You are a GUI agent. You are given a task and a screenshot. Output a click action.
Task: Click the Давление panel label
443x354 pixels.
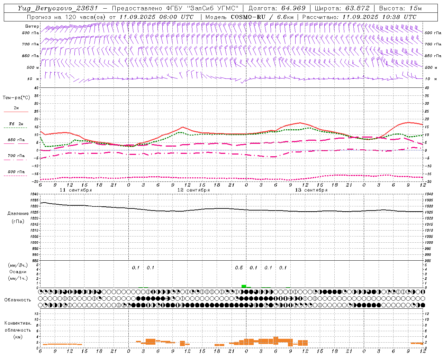[x=17, y=213]
